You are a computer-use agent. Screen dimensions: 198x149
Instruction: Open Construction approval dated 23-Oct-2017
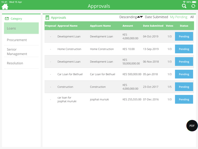(65, 87)
